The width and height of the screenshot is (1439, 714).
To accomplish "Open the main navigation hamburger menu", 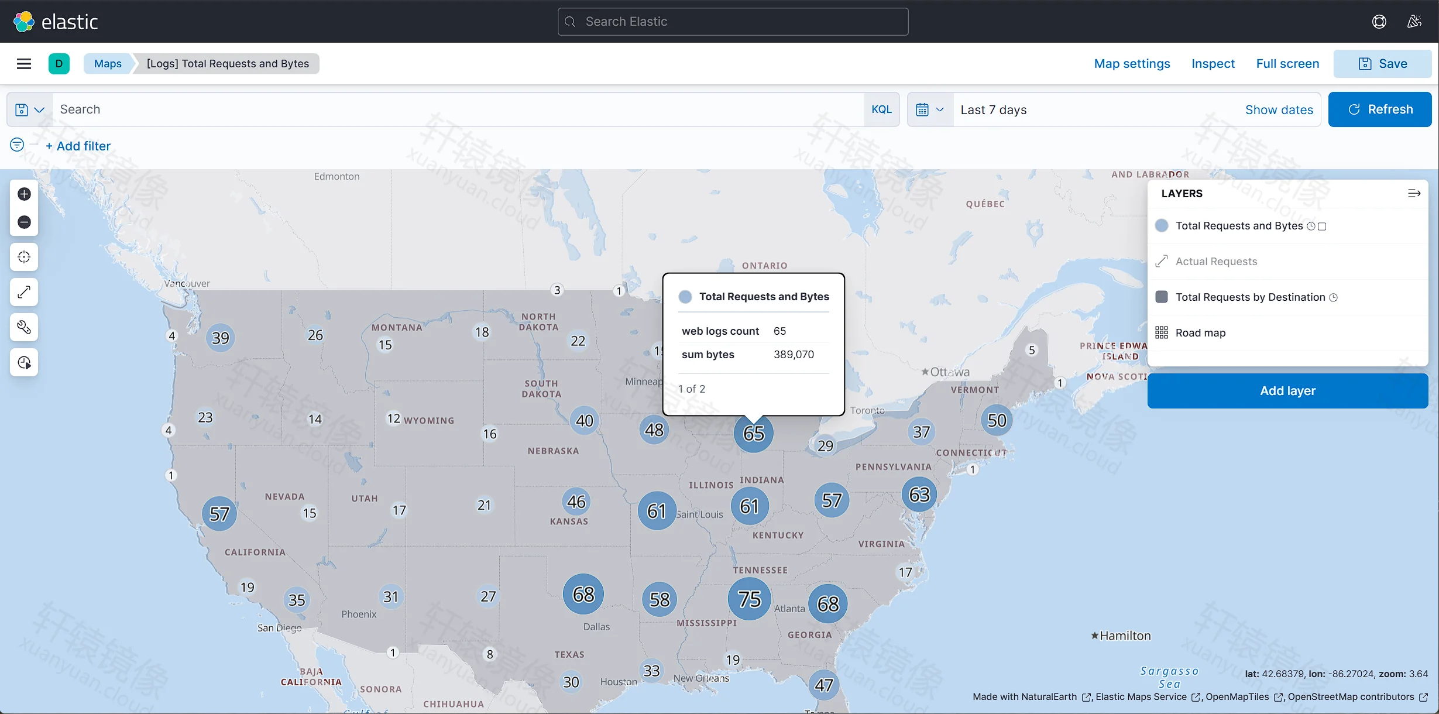I will pos(24,64).
